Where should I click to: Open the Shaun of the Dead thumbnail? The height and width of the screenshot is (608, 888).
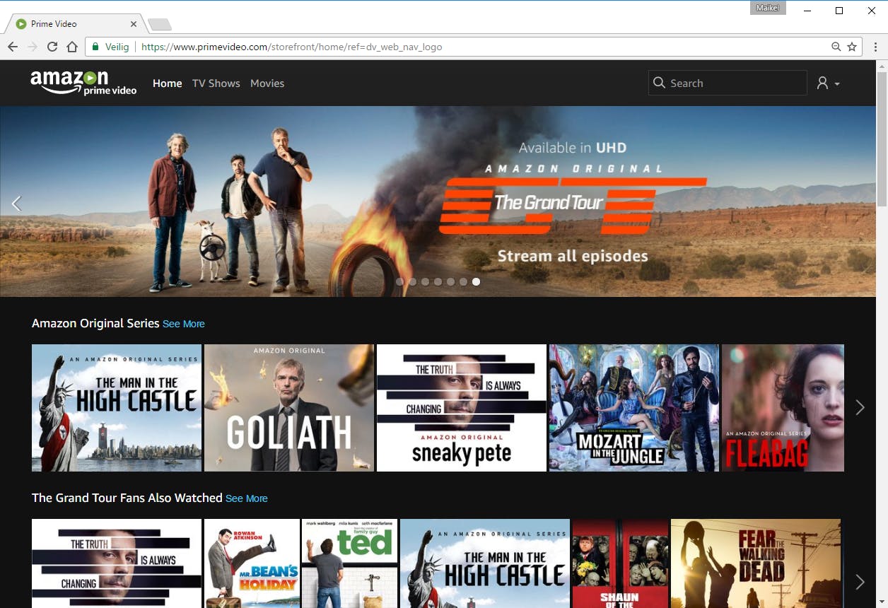pyautogui.click(x=620, y=563)
